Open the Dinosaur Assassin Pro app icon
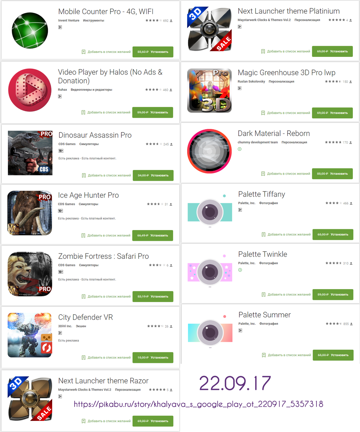360x432 pixels. point(30,153)
